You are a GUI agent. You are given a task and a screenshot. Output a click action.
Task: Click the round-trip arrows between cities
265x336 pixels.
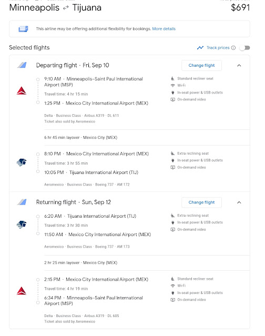(x=66, y=8)
